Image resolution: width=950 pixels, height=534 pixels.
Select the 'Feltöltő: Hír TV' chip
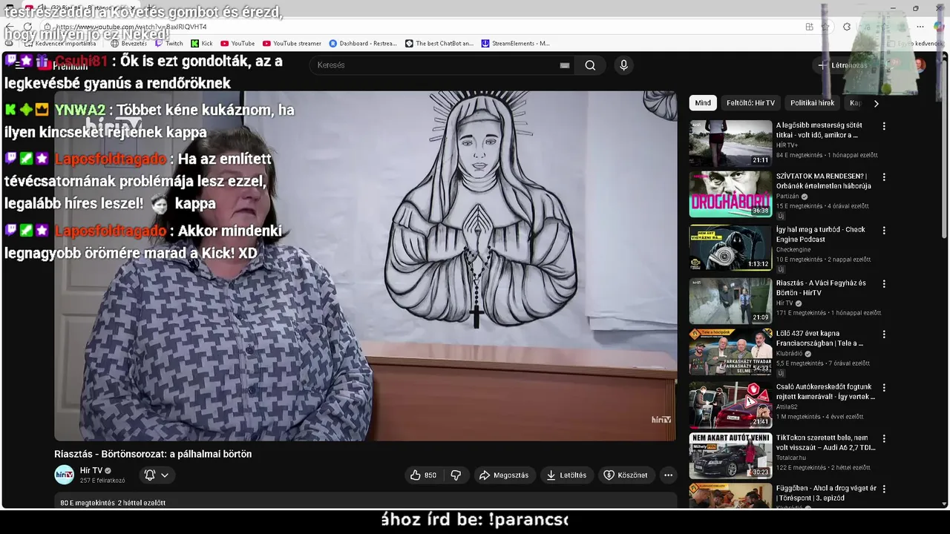point(750,103)
